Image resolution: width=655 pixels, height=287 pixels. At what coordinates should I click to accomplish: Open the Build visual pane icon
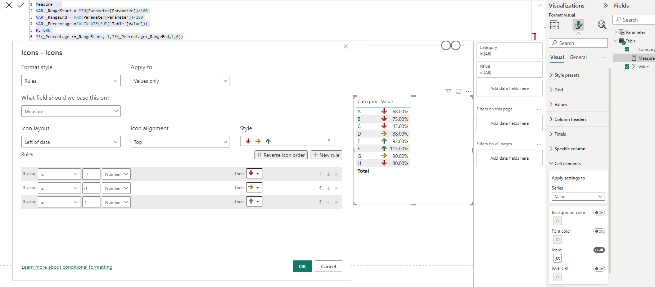(555, 25)
